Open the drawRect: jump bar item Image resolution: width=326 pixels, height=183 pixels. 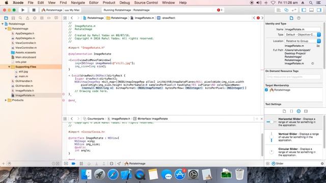[167, 18]
